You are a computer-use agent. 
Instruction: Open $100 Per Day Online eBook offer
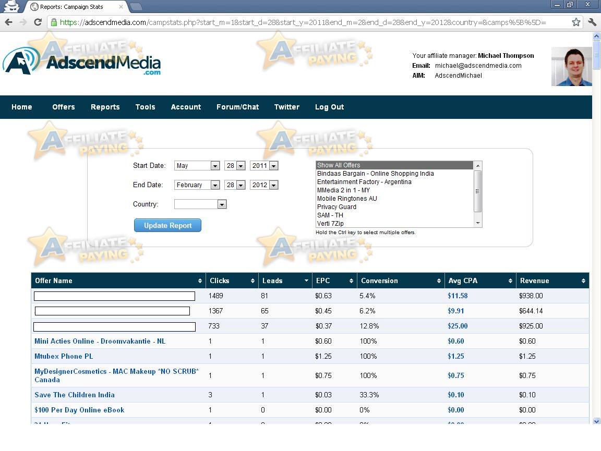79,410
